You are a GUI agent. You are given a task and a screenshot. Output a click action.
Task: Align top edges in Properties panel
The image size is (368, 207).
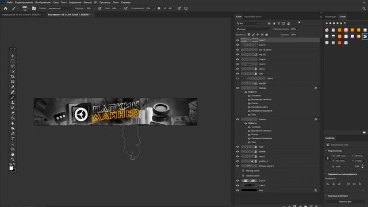[x=348, y=184]
